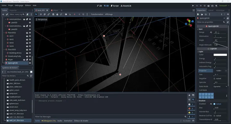Run the project with play button
231x124 pixels.
(193, 6)
